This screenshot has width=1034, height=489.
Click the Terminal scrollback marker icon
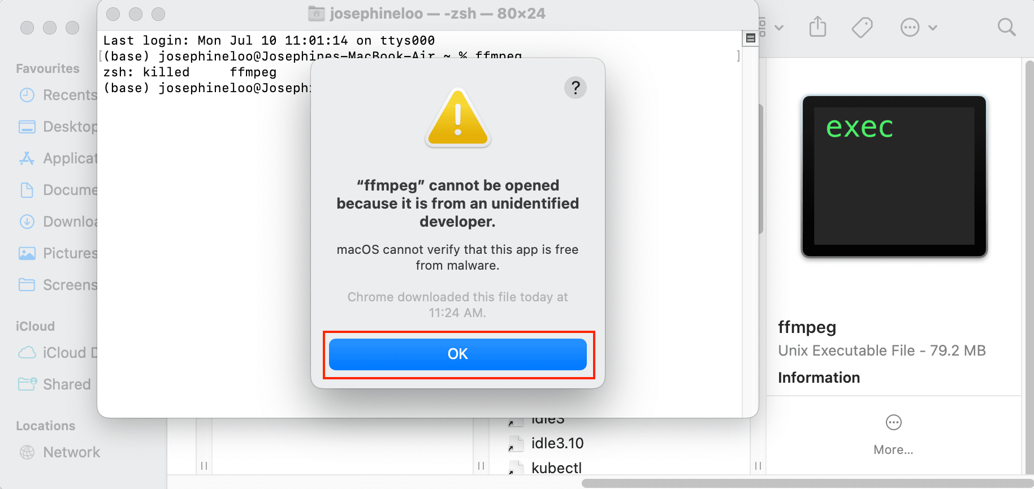pos(750,38)
